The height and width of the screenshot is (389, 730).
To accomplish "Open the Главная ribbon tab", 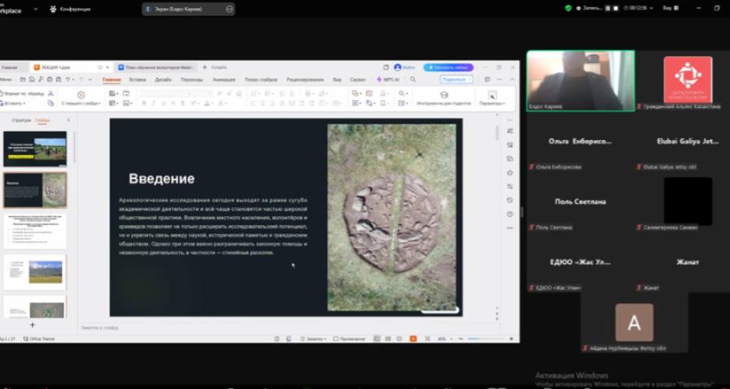I will tap(111, 80).
